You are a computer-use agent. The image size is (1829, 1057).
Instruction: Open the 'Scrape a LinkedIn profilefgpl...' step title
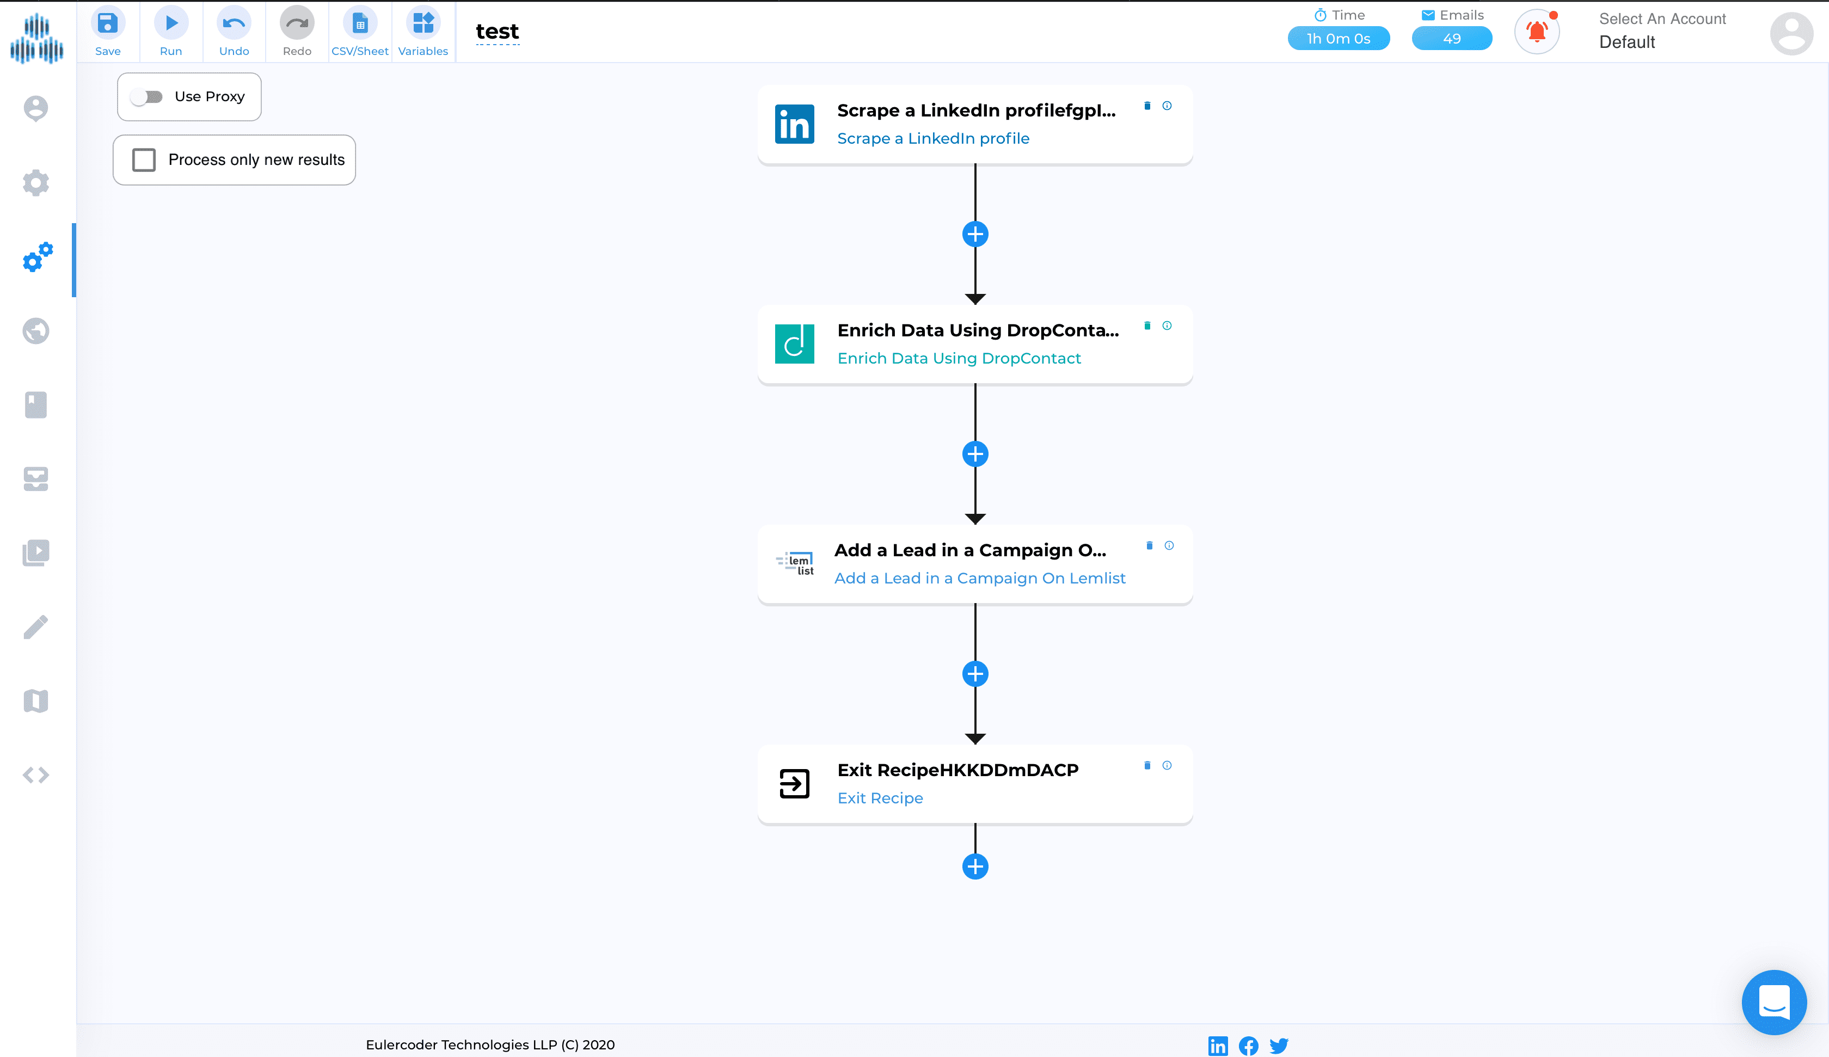(x=976, y=110)
